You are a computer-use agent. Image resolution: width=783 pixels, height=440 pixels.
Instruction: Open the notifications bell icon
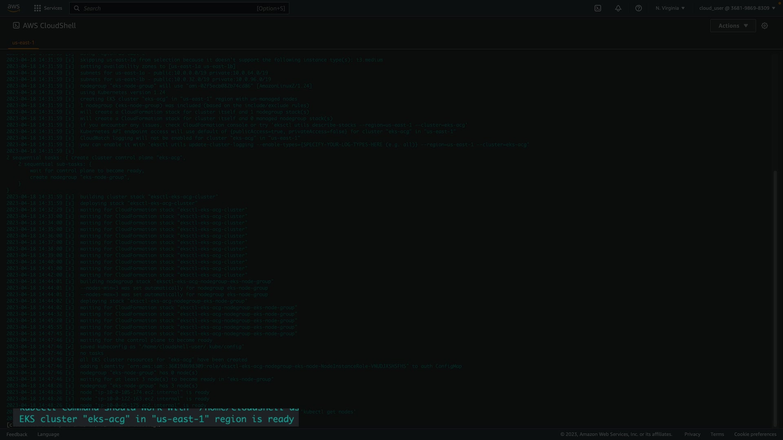618,8
